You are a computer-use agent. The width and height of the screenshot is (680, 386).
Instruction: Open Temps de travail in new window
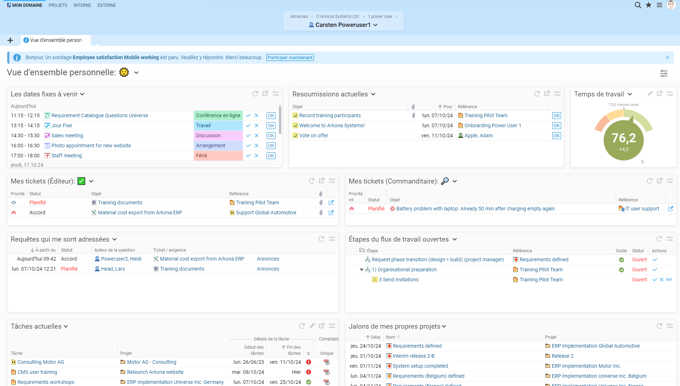[660, 94]
